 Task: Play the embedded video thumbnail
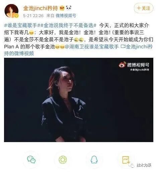(x=79, y=100)
